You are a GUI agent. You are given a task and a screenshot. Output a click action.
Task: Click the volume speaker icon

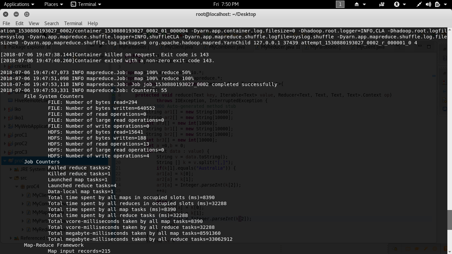click(x=428, y=4)
